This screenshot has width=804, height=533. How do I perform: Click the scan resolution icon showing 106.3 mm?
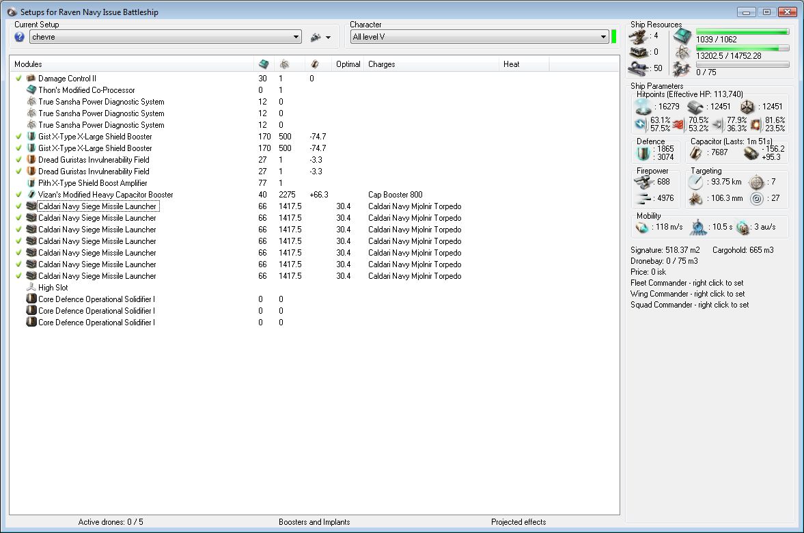click(696, 199)
